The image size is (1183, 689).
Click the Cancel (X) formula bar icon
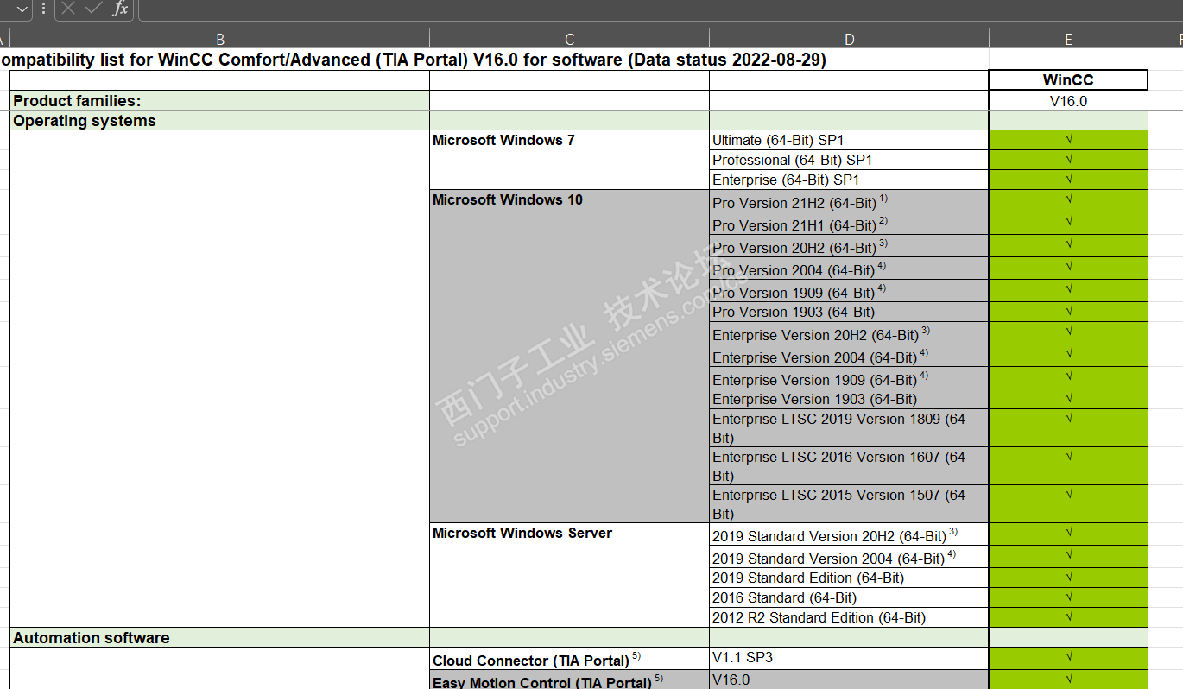[69, 9]
